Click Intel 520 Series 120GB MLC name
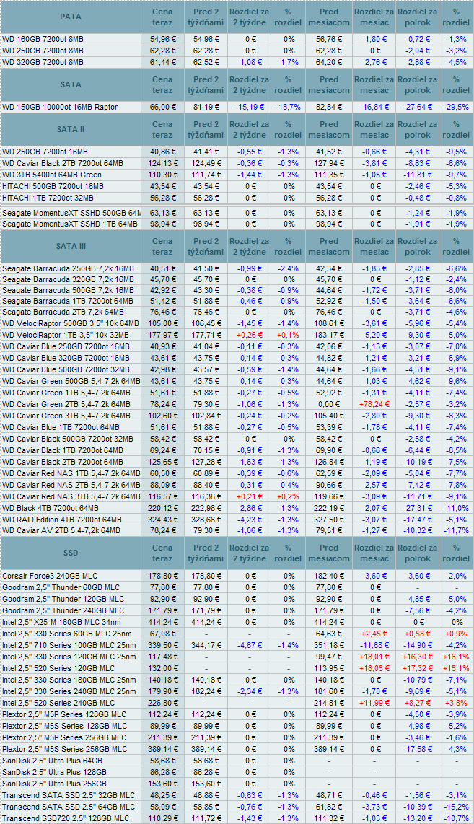This screenshot has height=824, width=474. [x=58, y=669]
